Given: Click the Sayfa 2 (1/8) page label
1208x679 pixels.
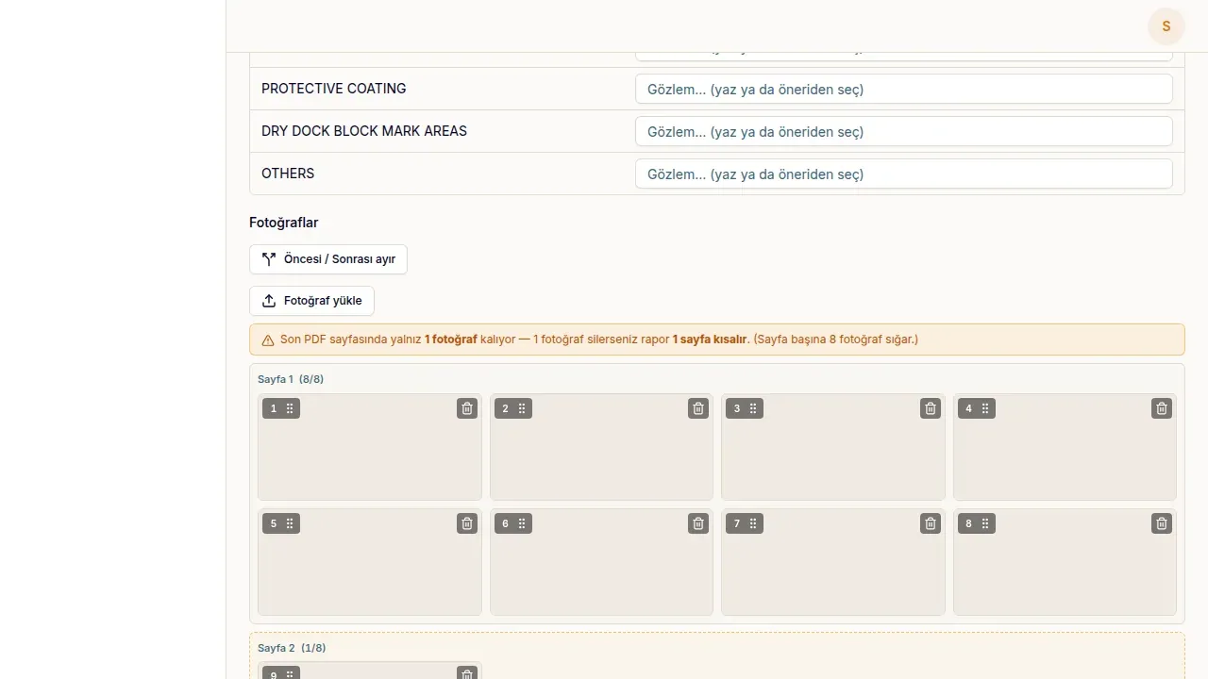Looking at the screenshot, I should click(292, 648).
